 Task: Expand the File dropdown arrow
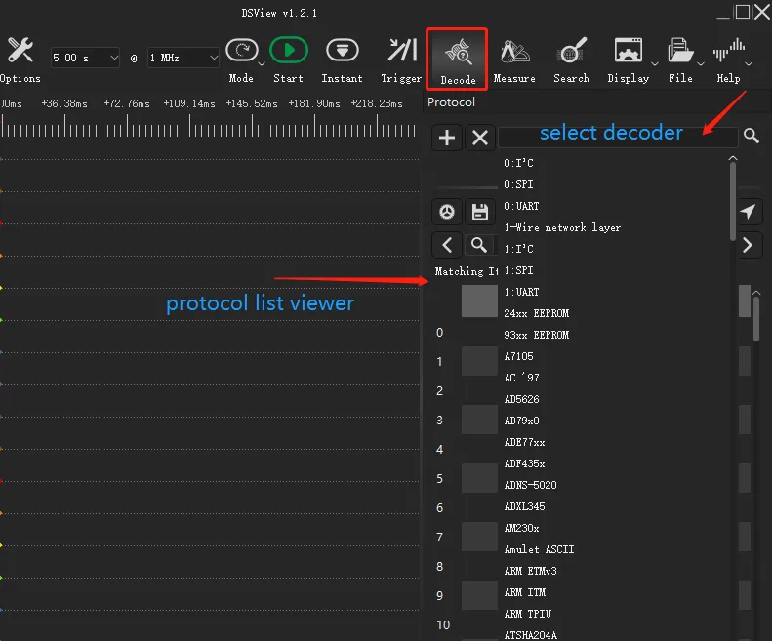pos(700,64)
